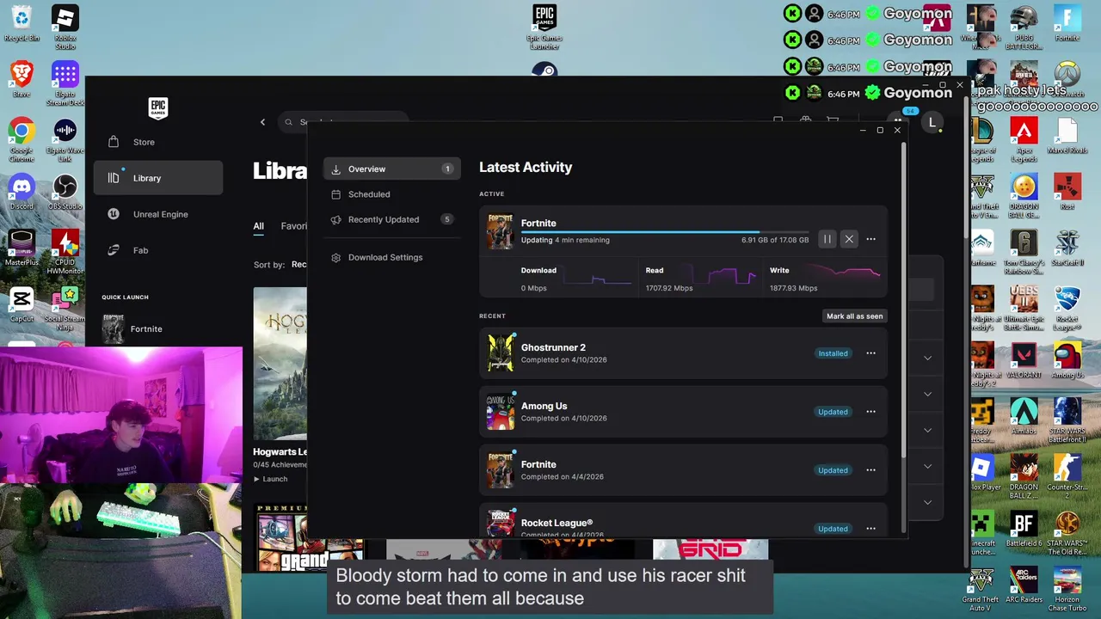1101x619 pixels.
Task: Open MasterPlus desktop shortcut
Action: pos(22,248)
